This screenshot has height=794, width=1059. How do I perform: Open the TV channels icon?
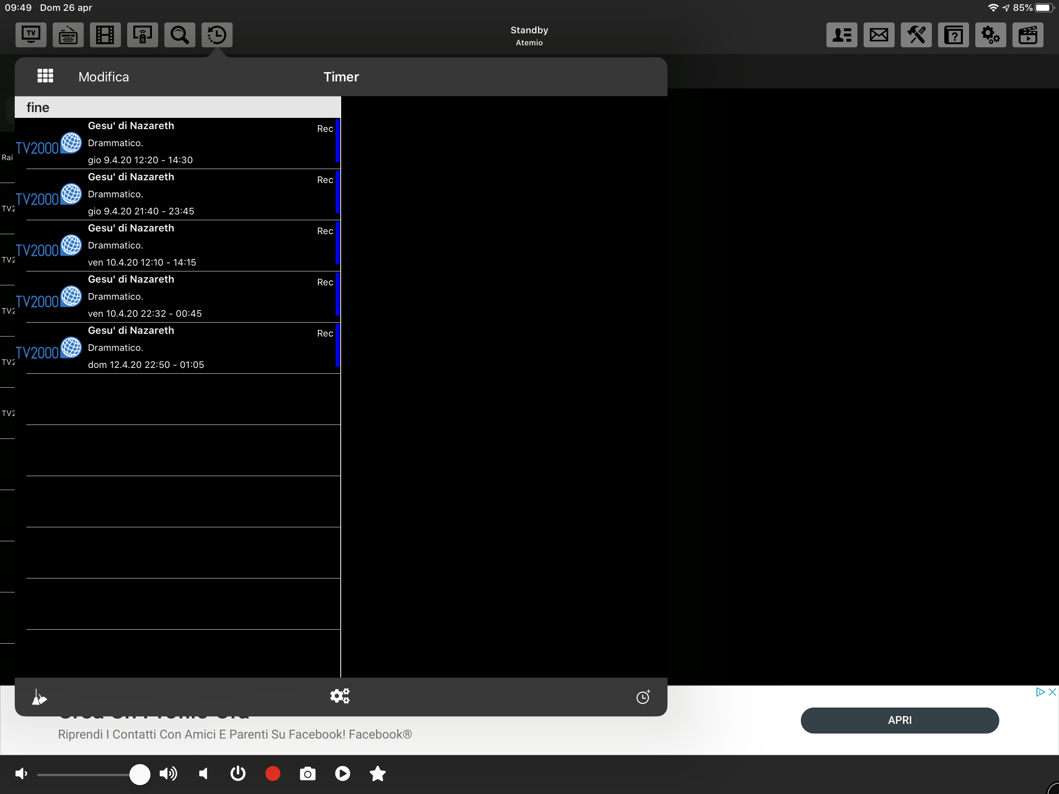tap(31, 35)
